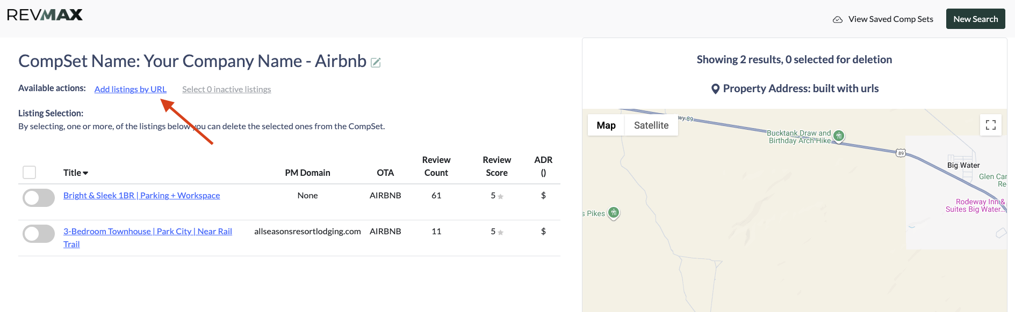Switch to the Map view tab

(x=606, y=125)
